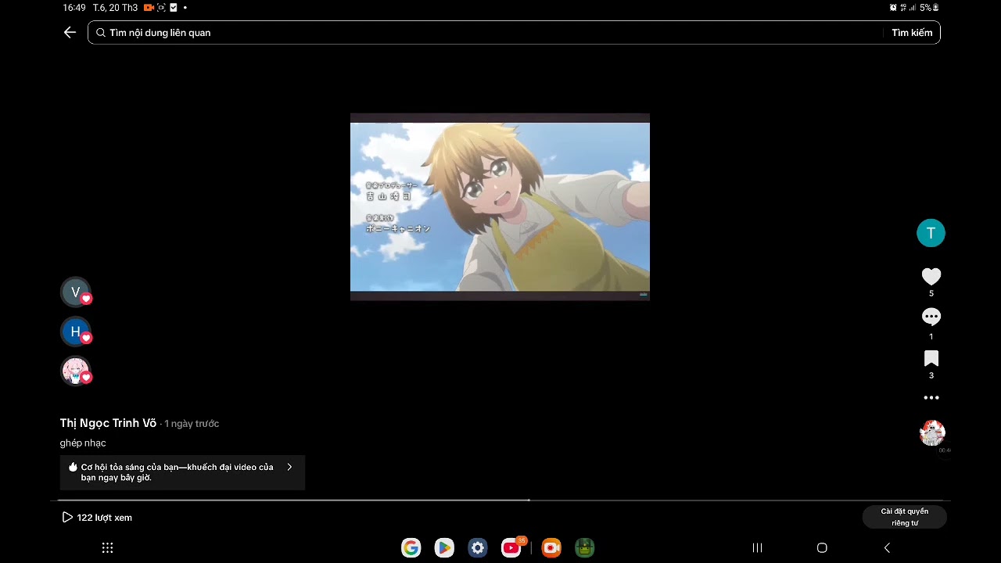The width and height of the screenshot is (1001, 563).
Task: Open YouTube in the taskbar
Action: tap(511, 548)
